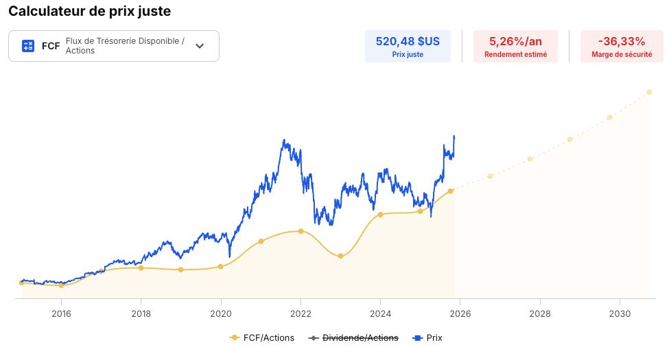Enable the Dividende/Actions legend series
The image size is (671, 347).
pyautogui.click(x=353, y=337)
